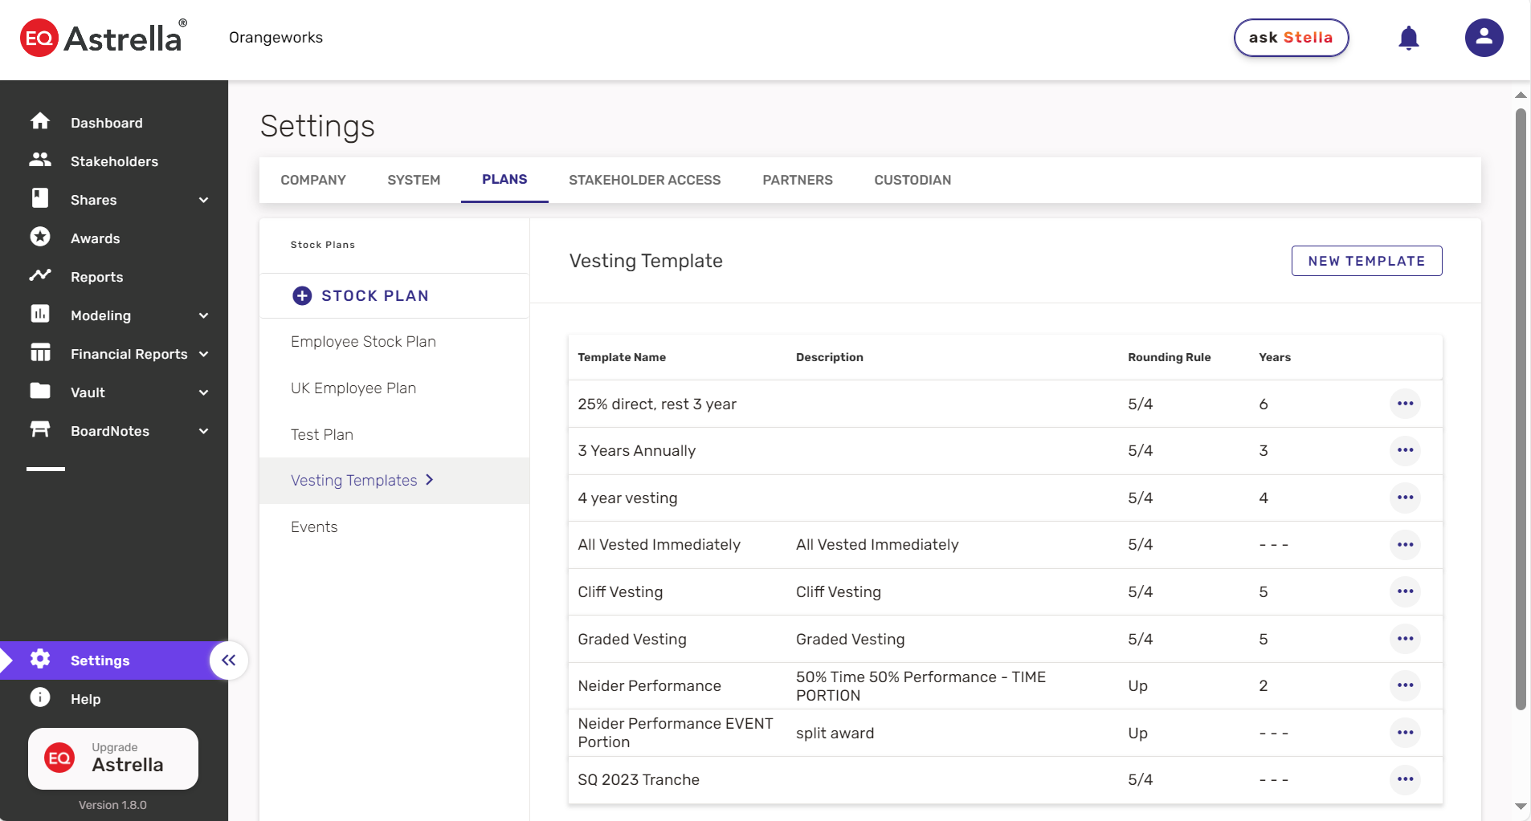This screenshot has height=821, width=1531.
Task: Click the BoardNotes table icon
Action: click(x=40, y=429)
